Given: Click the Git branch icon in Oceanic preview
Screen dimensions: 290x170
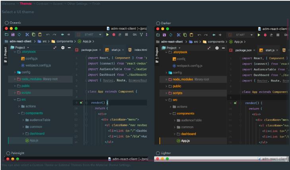Looking at the screenshot, I should pyautogui.click(x=141, y=35).
